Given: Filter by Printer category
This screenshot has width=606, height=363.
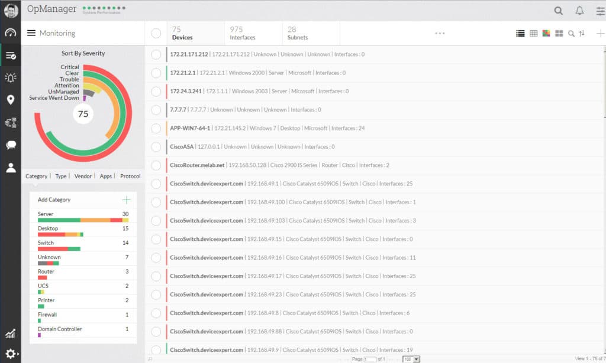Looking at the screenshot, I should click(83, 303).
